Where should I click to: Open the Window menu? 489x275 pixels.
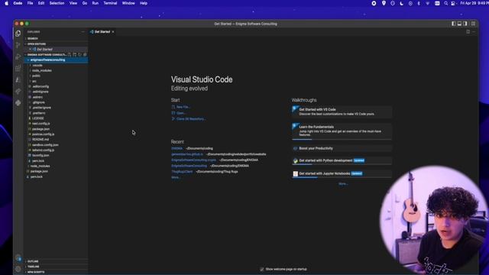coord(128,3)
